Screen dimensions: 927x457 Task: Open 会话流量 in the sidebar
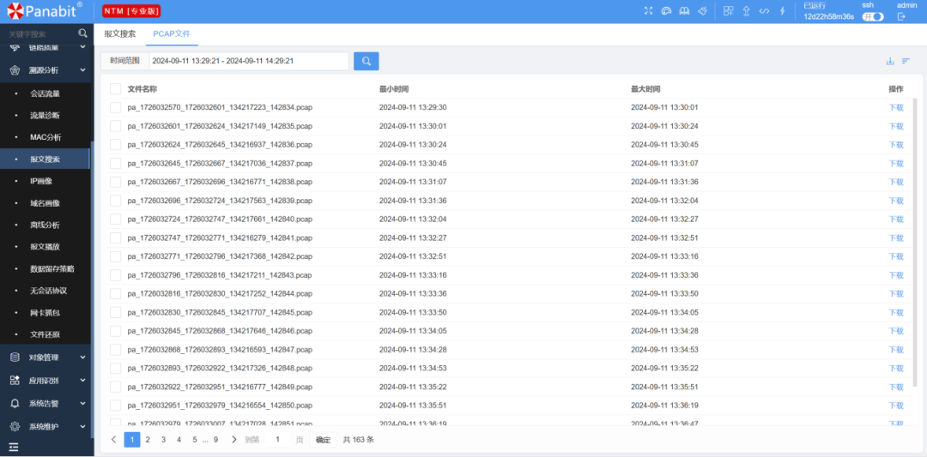point(45,93)
